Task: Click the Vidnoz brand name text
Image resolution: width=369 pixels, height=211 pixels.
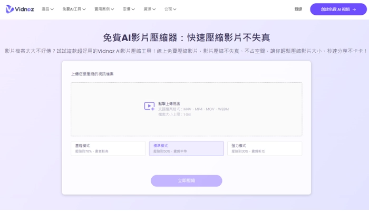Action: [24, 9]
